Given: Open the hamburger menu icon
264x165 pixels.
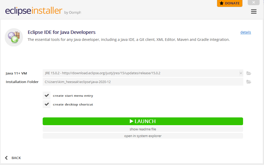Looking at the screenshot, I should (254, 11).
